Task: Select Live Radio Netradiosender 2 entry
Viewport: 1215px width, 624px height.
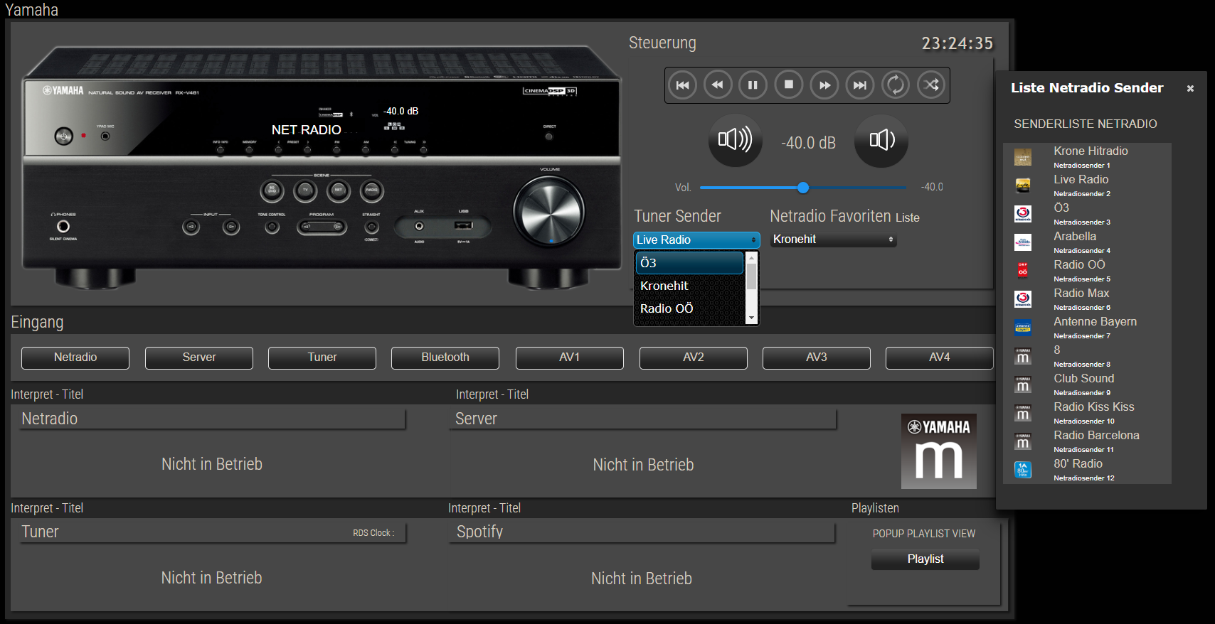Action: click(1087, 185)
